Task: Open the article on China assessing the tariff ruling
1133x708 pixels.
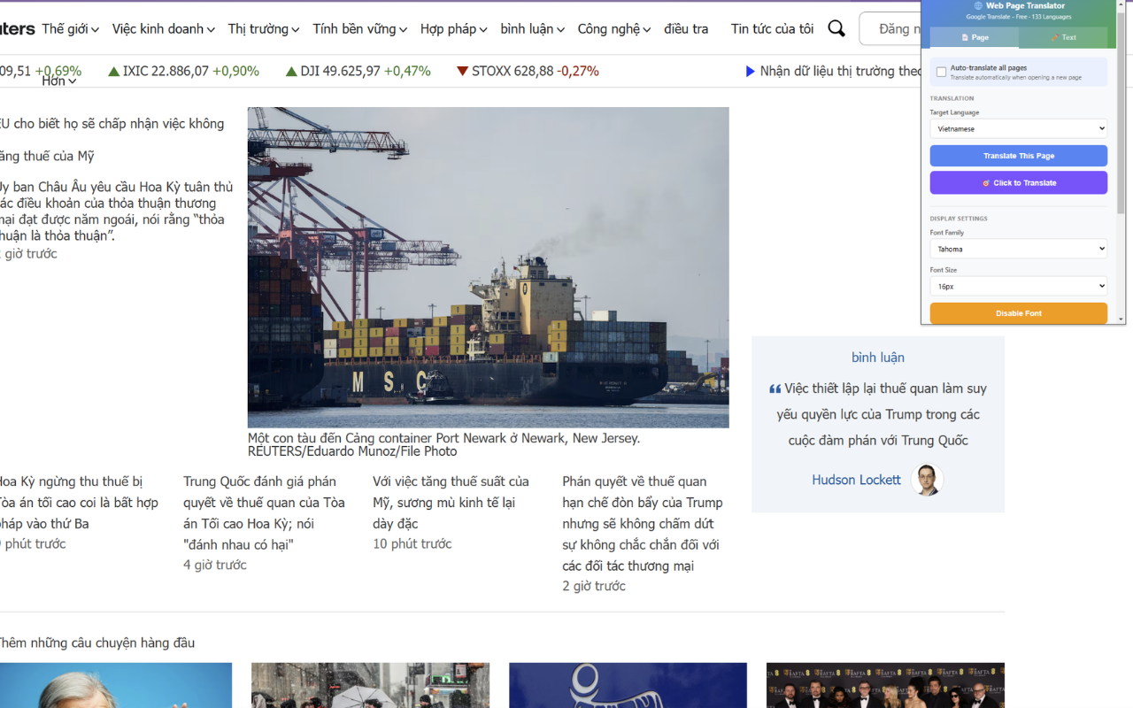Action: tap(264, 513)
